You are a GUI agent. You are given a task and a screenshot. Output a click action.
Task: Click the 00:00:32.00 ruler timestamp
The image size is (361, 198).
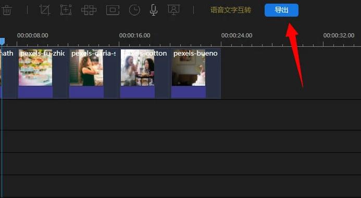339,35
